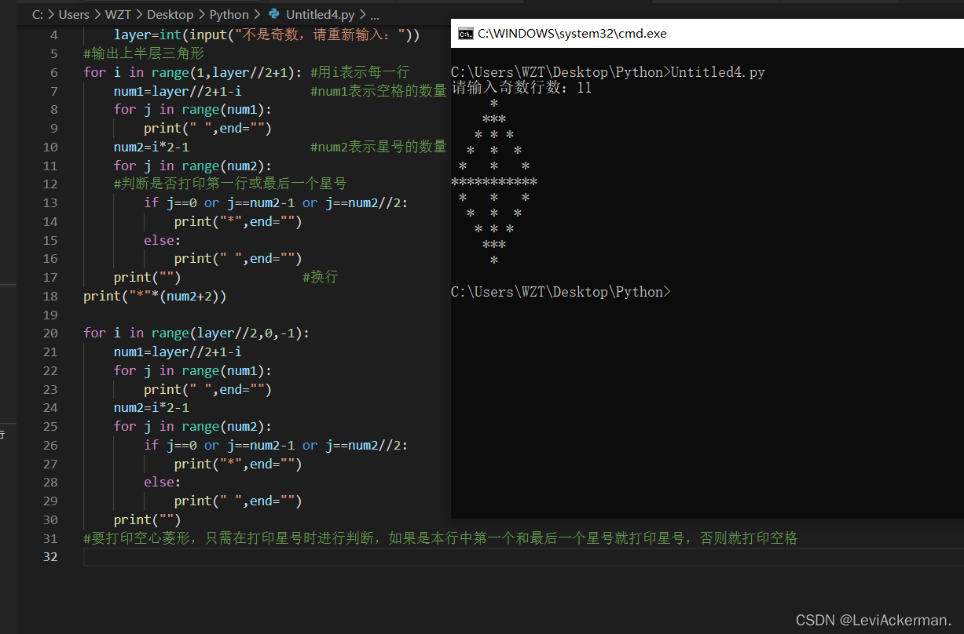Click the final empty prompt in cmd window
The width and height of the screenshot is (964, 634).
[x=561, y=292]
